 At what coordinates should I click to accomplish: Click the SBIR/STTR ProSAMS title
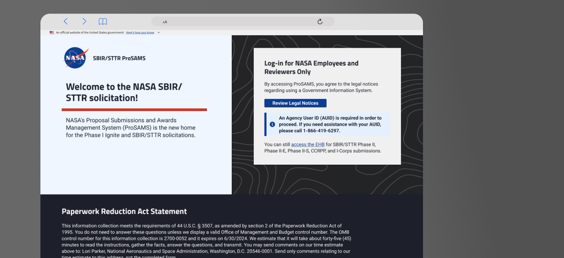pos(119,58)
